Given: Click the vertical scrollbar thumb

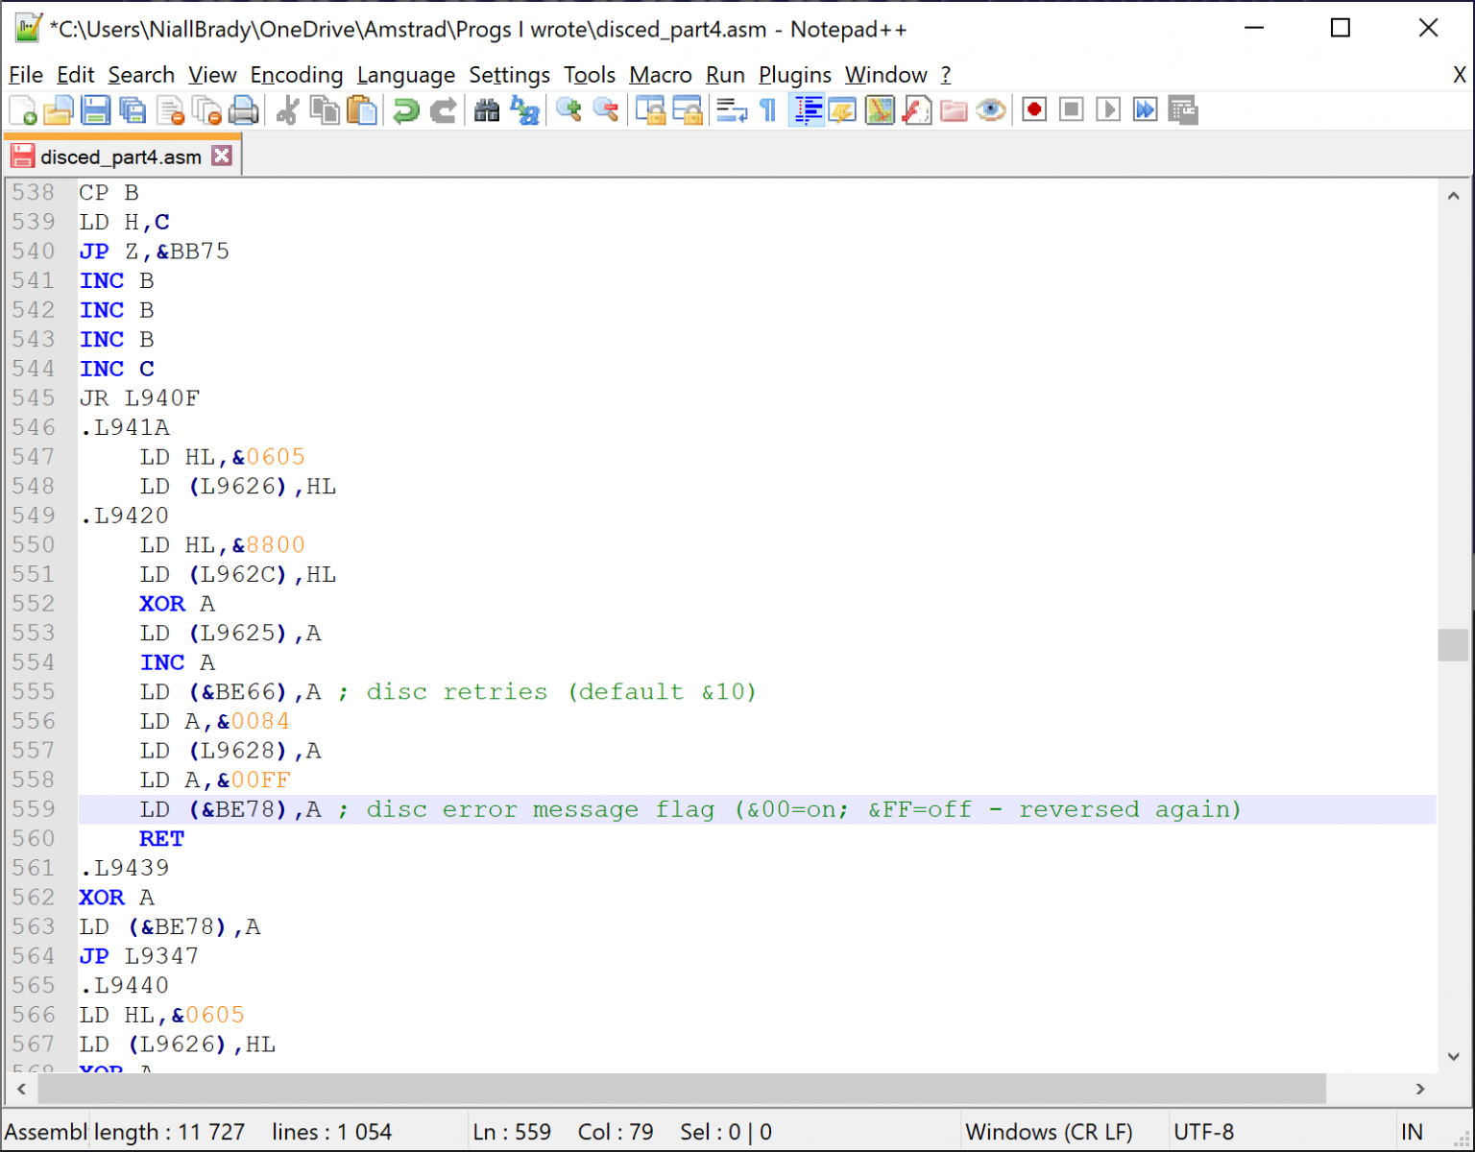Looking at the screenshot, I should click(1453, 645).
